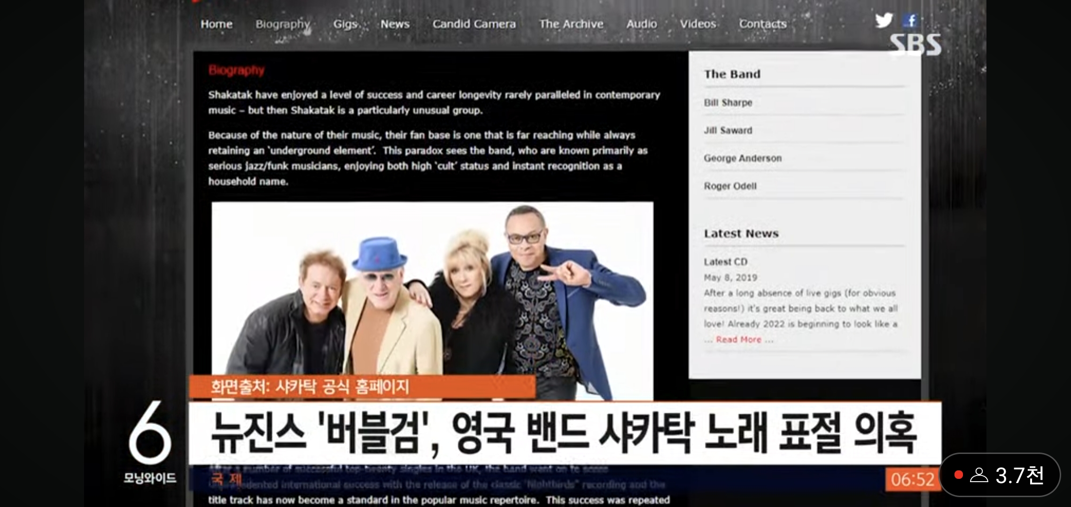Click the red Biography heading
Screen dimensions: 1071x507
tap(236, 70)
